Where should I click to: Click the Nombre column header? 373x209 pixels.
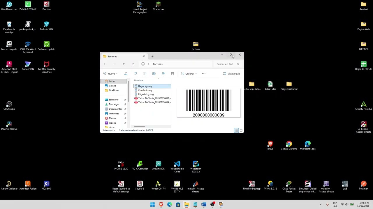coord(138,80)
